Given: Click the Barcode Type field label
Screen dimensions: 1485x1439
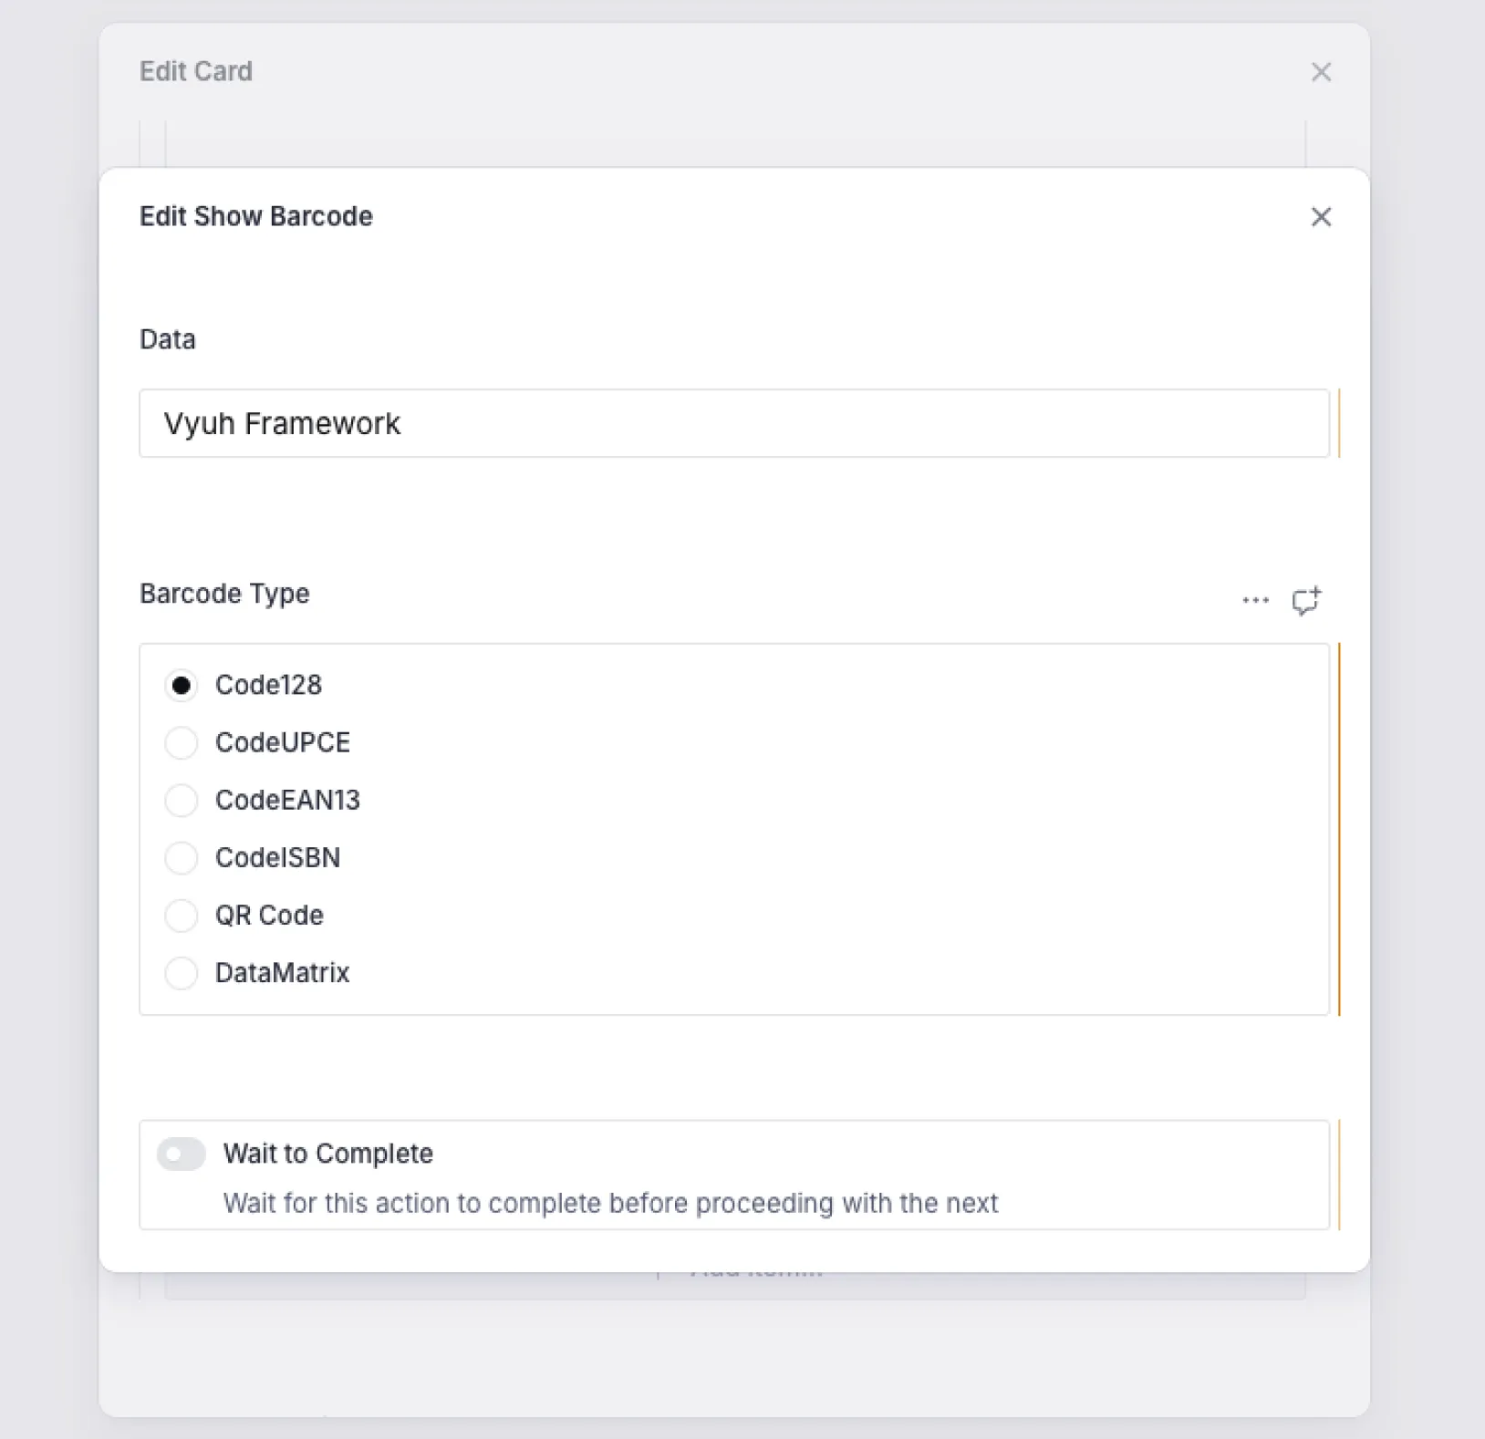Looking at the screenshot, I should [224, 593].
